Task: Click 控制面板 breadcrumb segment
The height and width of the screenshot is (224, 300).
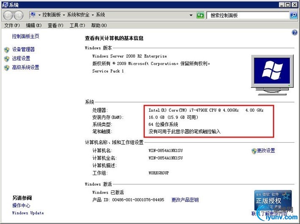Action: point(52,15)
